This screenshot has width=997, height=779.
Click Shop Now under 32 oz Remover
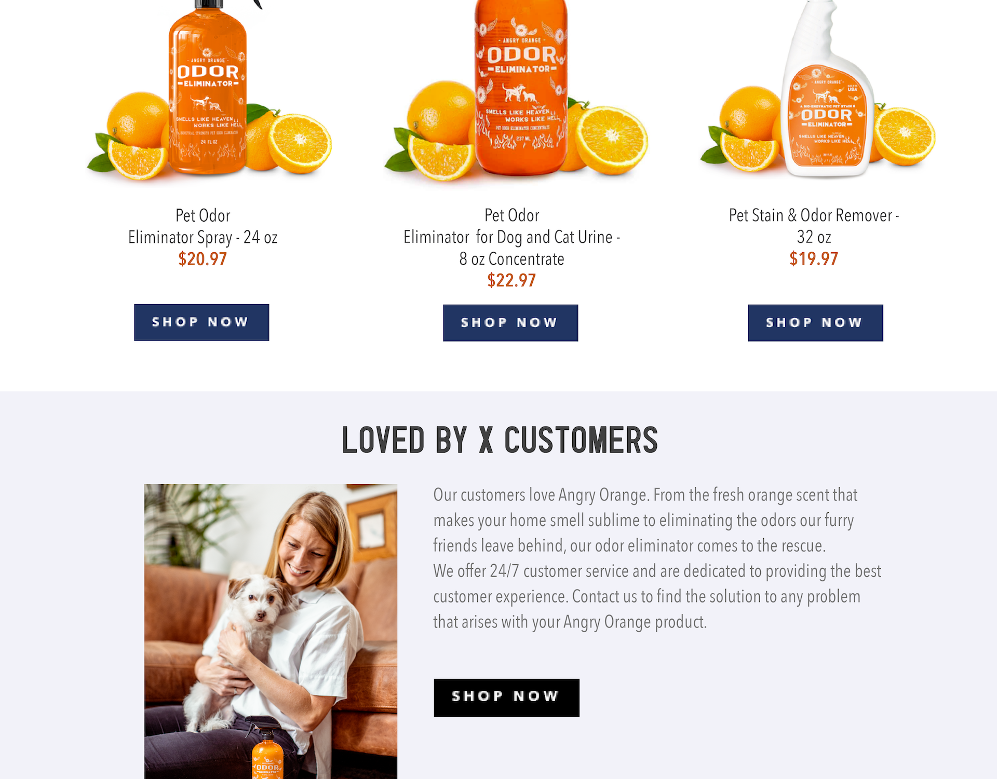[x=815, y=323]
